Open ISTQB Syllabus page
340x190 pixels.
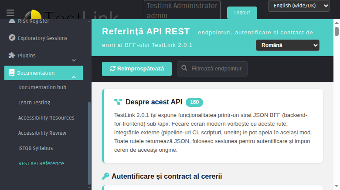(x=36, y=148)
